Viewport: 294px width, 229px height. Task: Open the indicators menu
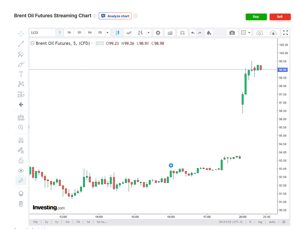point(170,33)
